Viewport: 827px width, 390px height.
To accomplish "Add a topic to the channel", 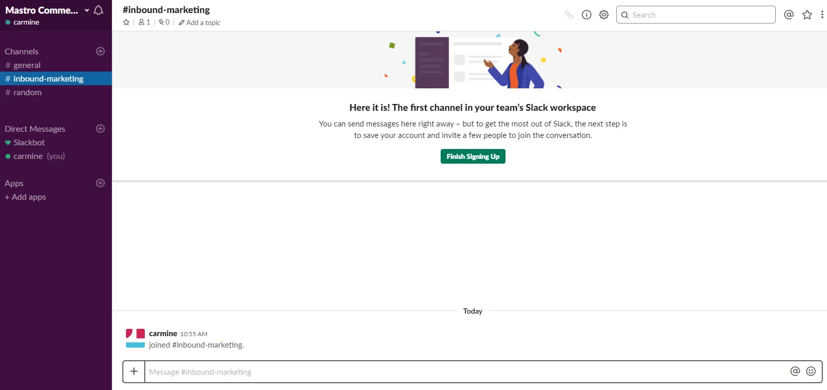I will 199,22.
